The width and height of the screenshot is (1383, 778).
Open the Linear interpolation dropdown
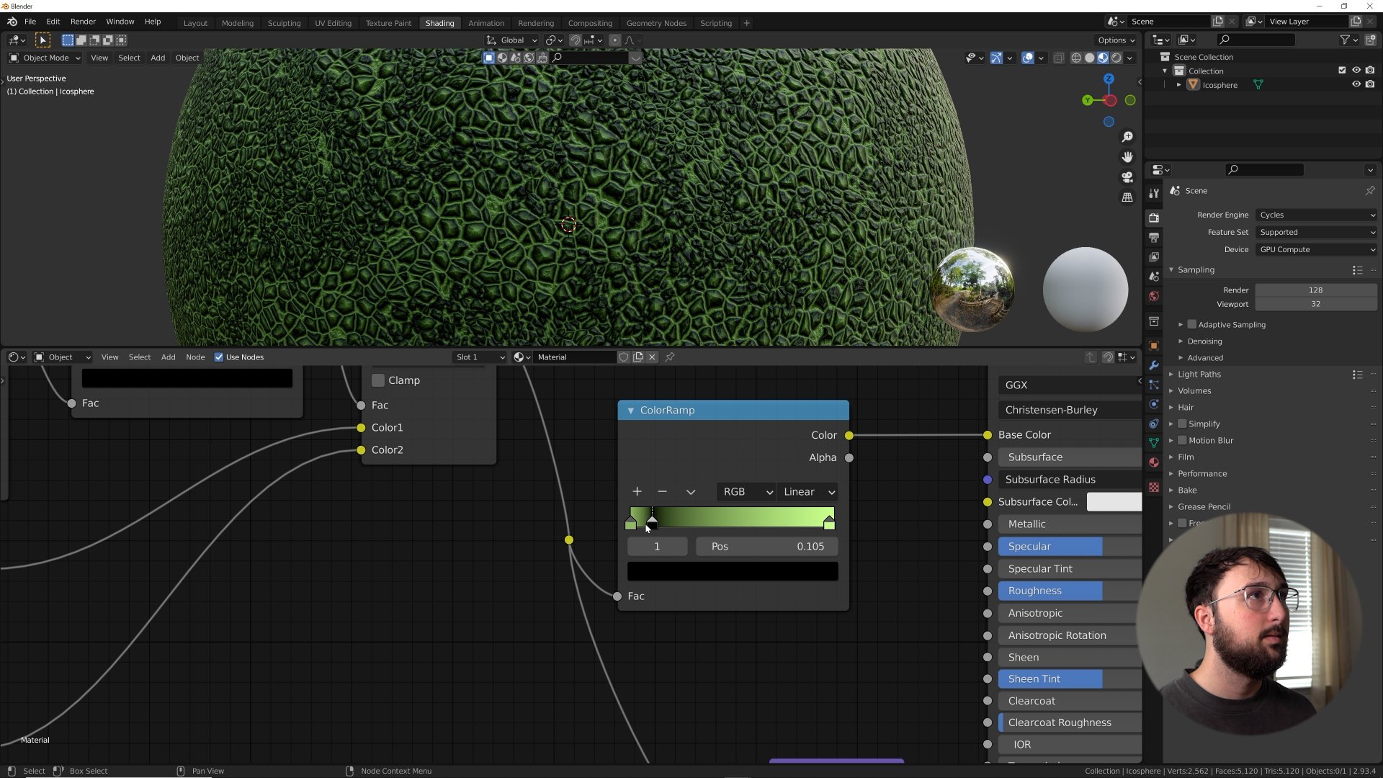click(x=808, y=491)
